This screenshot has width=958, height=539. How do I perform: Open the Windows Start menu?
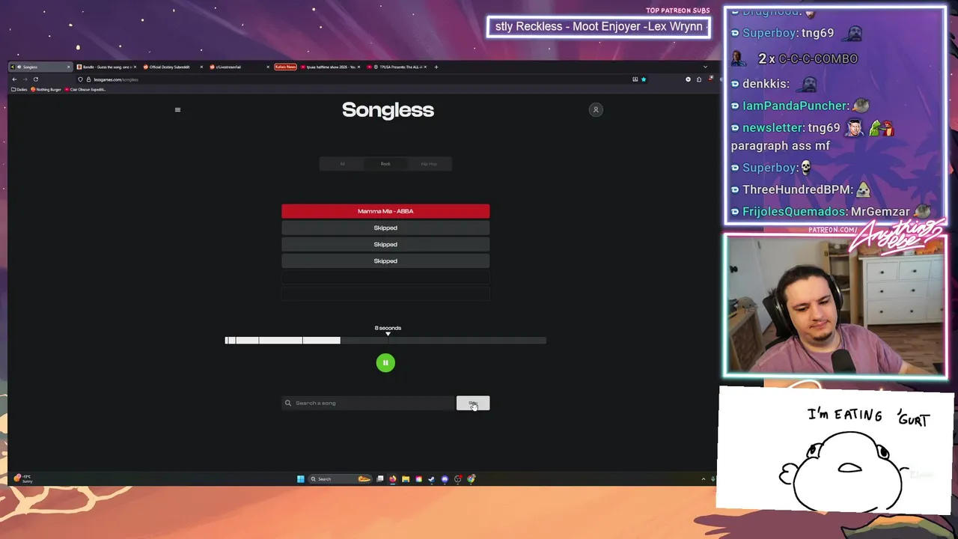tap(301, 479)
